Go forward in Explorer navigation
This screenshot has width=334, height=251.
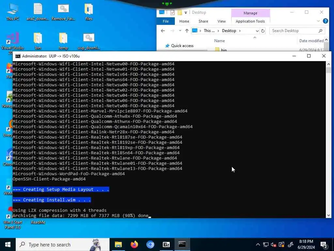click(x=172, y=31)
